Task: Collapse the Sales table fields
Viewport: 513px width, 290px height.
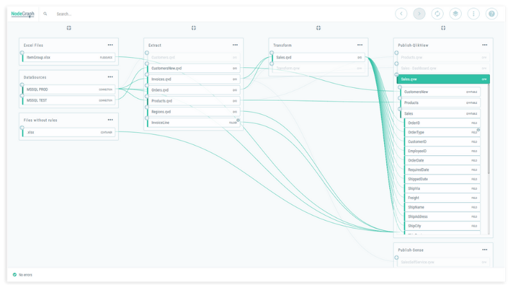Action: point(399,109)
